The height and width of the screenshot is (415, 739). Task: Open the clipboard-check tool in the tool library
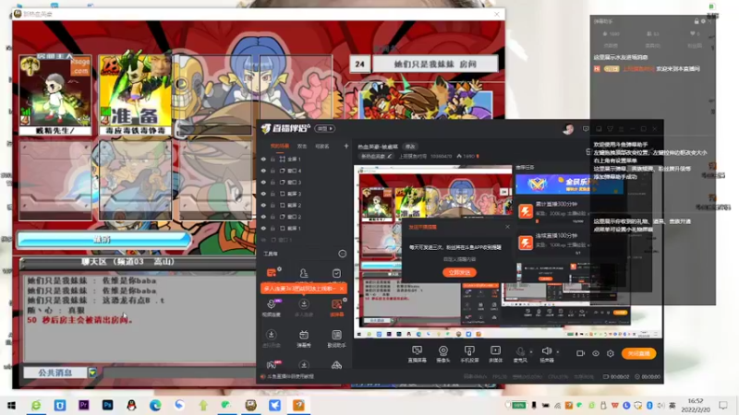coord(336,273)
